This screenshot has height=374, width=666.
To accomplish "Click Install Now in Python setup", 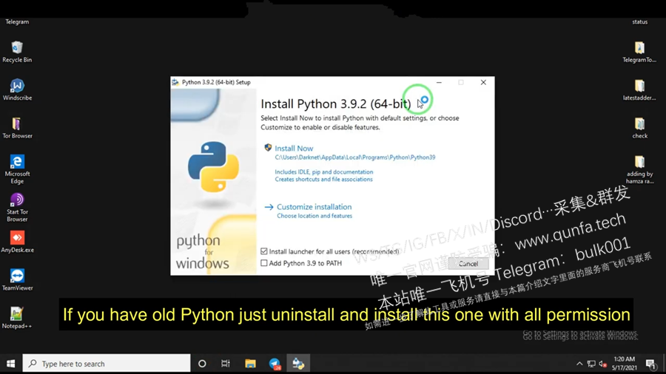I will pos(294,148).
